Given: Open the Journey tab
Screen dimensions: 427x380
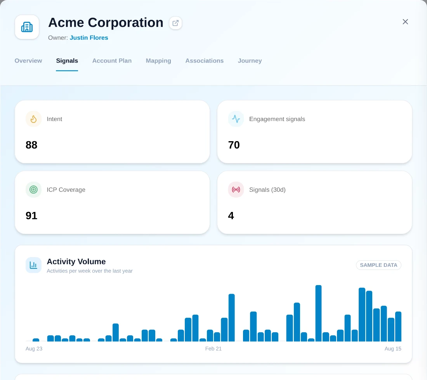Looking at the screenshot, I should [x=250, y=61].
